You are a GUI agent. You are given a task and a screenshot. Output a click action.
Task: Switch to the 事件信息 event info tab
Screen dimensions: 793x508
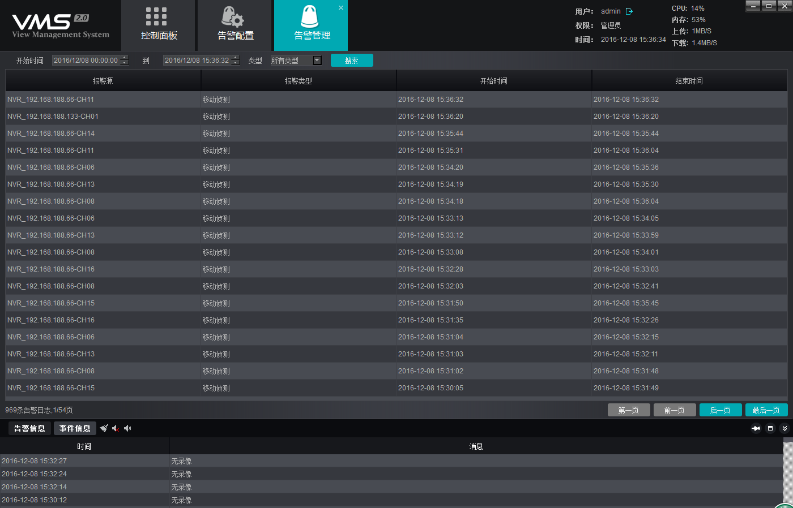[75, 428]
